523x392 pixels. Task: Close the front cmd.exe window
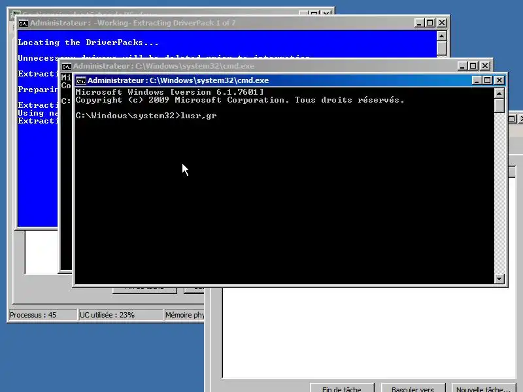coord(499,80)
